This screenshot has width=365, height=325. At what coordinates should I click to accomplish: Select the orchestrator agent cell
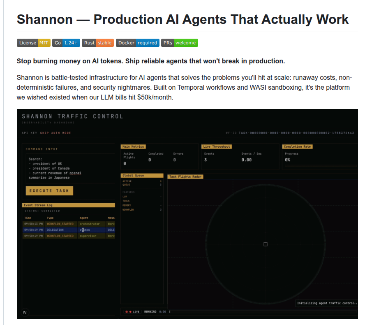92,224
